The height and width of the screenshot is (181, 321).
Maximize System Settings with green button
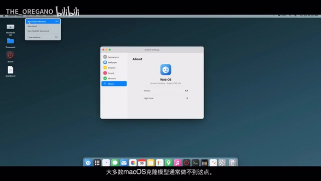[110, 50]
